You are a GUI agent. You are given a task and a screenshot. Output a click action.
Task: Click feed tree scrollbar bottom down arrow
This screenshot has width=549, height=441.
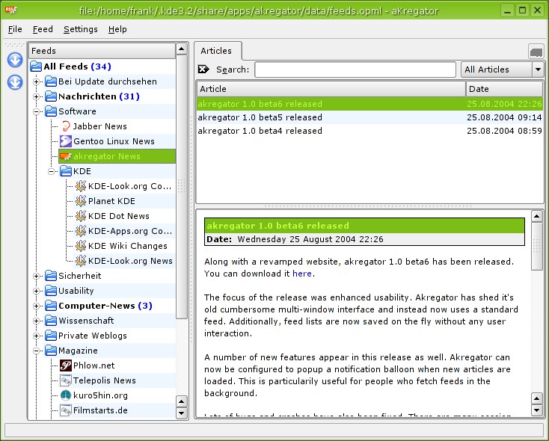pos(181,413)
